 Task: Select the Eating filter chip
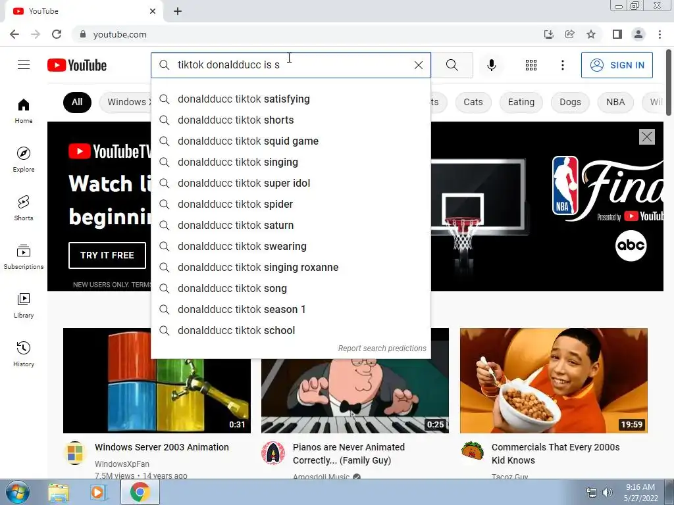(521, 102)
